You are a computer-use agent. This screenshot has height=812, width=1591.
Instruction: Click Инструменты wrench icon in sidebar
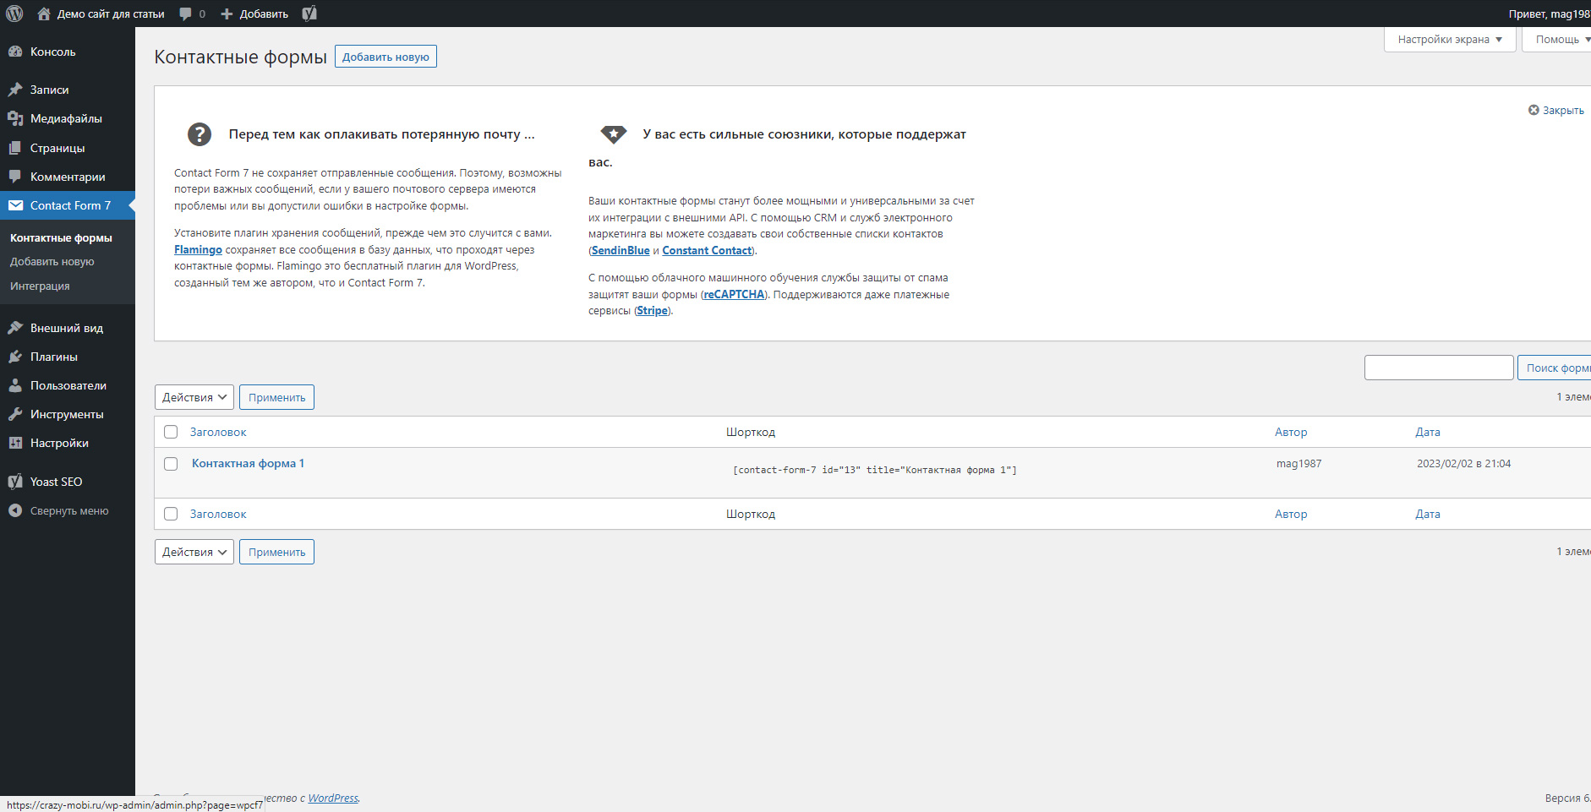(x=15, y=414)
